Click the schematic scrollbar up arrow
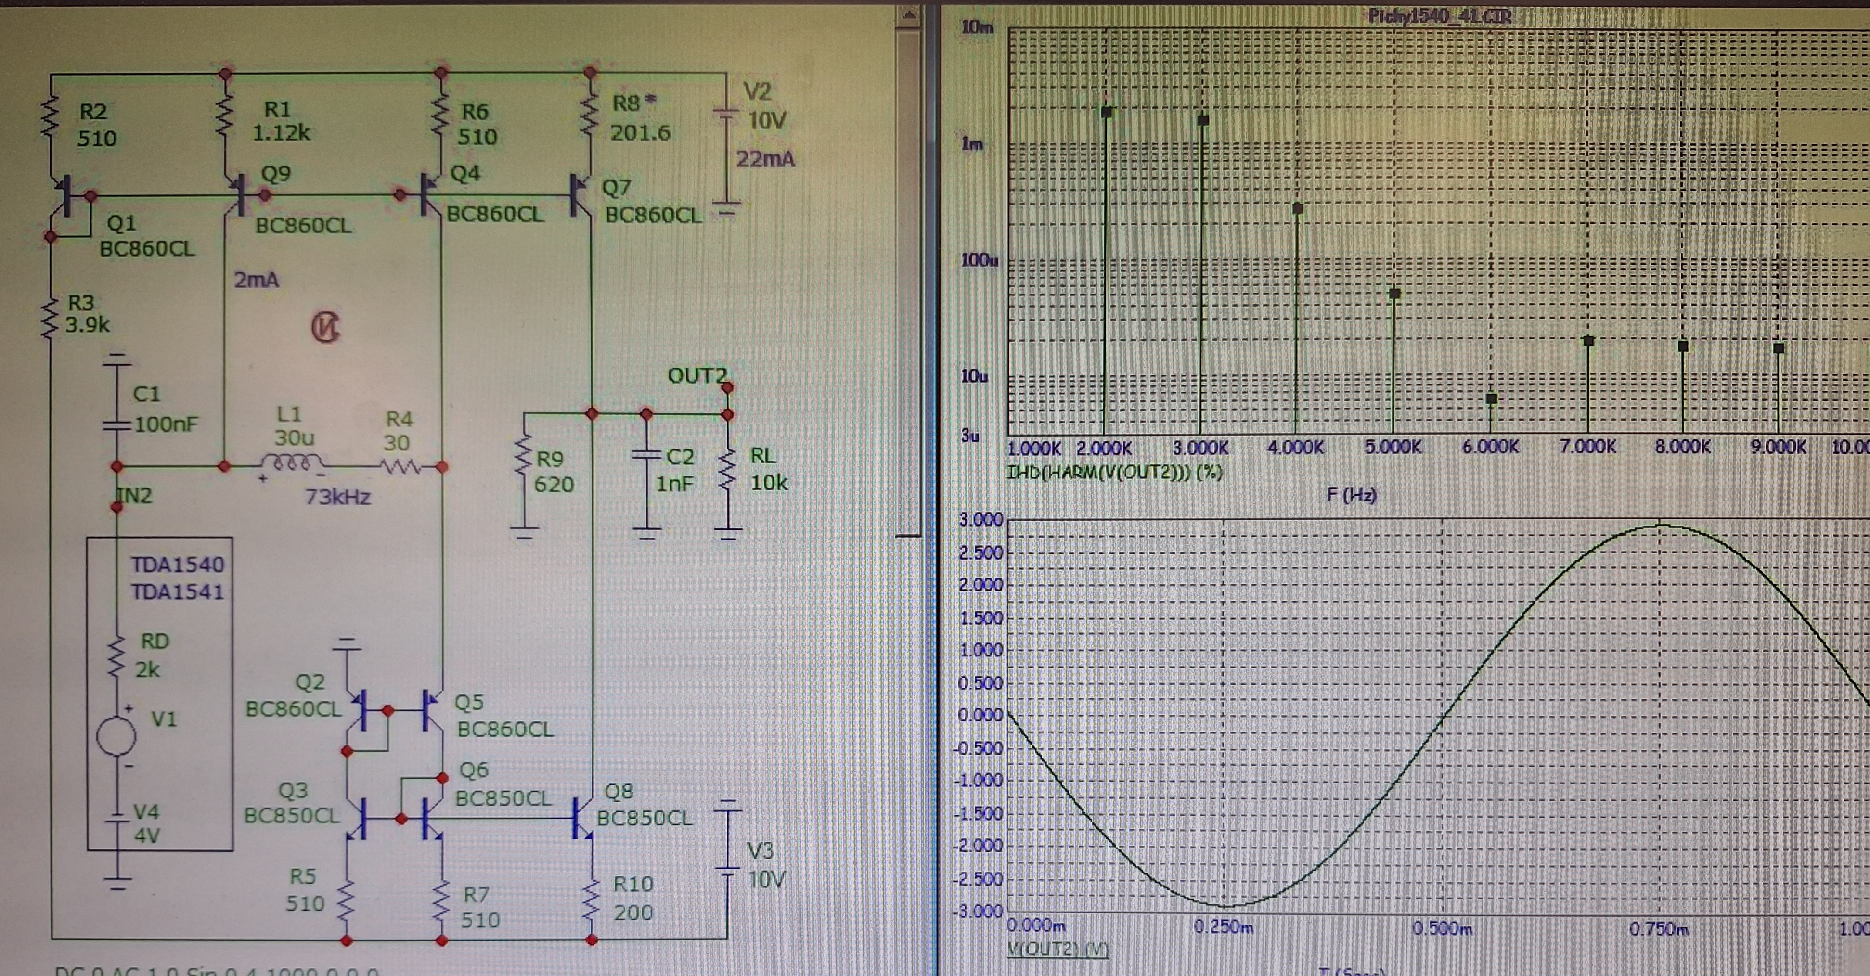This screenshot has height=976, width=1870. [908, 14]
